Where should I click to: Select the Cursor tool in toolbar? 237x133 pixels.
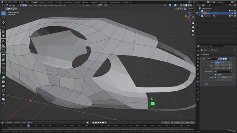[x=3, y=18]
